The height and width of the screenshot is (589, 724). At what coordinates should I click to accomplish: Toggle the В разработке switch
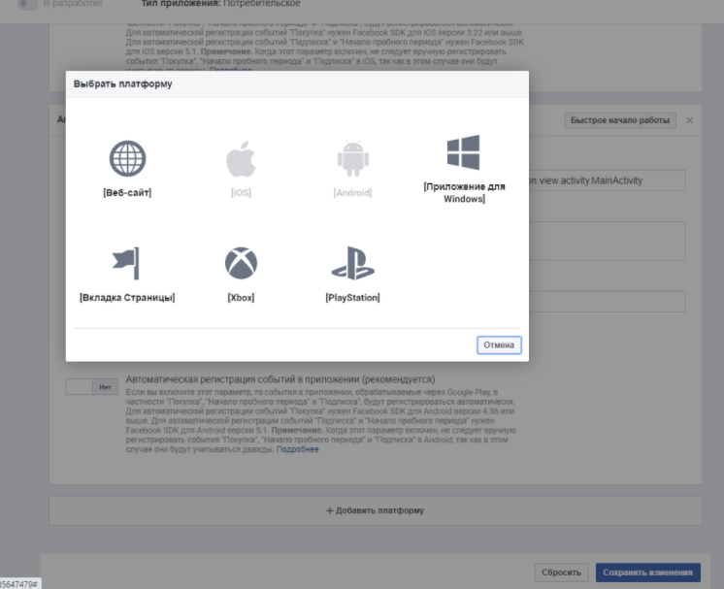(x=27, y=4)
